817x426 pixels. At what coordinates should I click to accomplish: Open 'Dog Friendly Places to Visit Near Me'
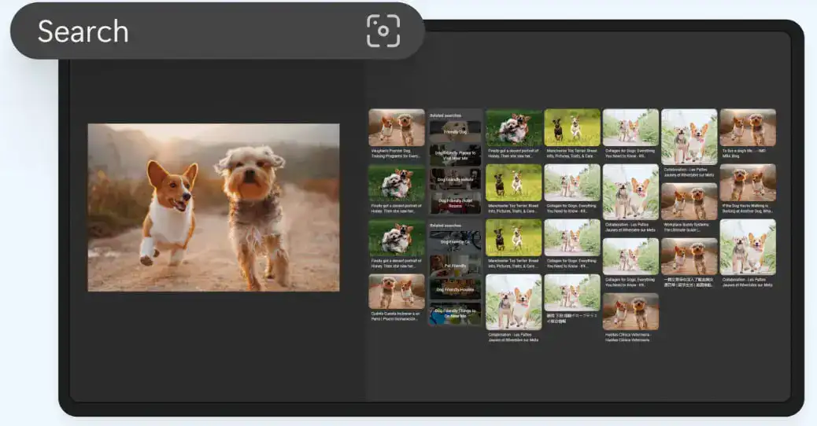(x=455, y=155)
